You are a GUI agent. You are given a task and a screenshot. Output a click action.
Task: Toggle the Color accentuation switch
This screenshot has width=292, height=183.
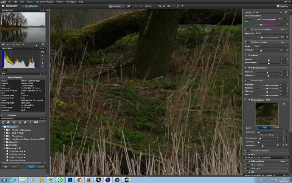click(249, 68)
